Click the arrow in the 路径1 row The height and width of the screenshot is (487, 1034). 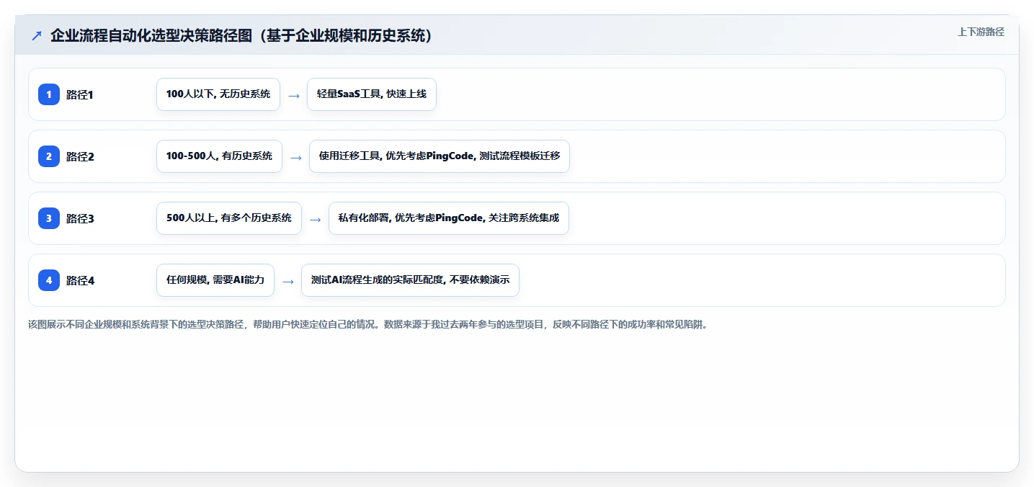(x=294, y=95)
